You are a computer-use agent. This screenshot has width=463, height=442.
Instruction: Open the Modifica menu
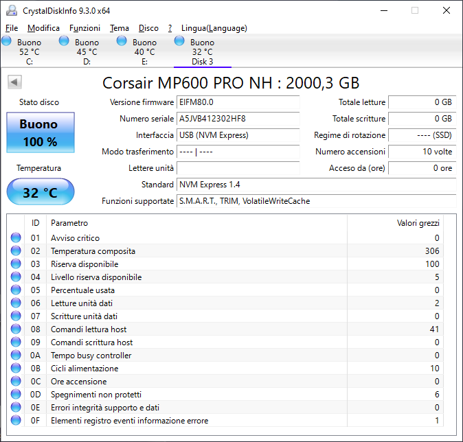tap(44, 28)
